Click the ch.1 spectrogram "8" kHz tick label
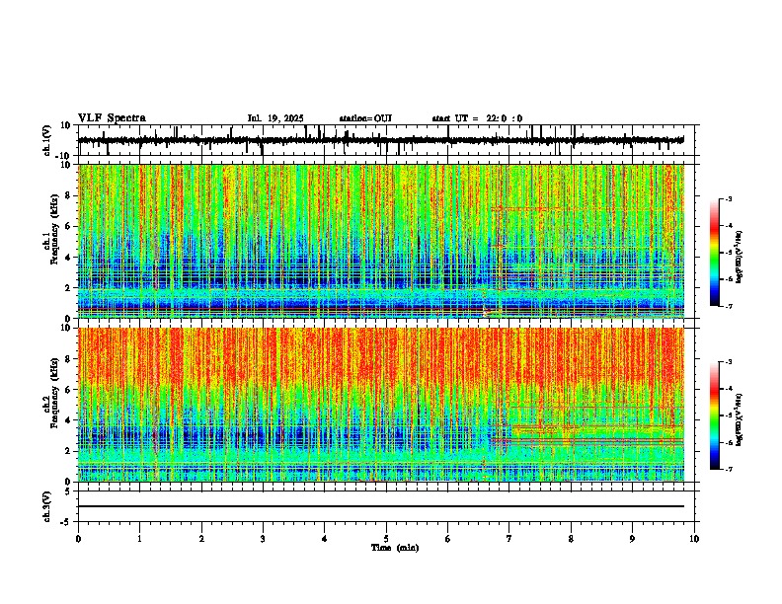The width and height of the screenshot is (782, 604). [68, 195]
